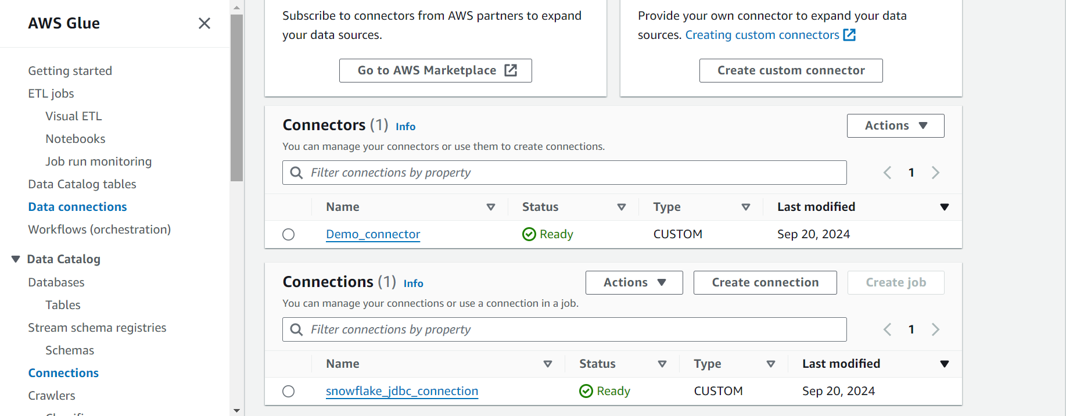1066x416 pixels.
Task: Click Create connection button
Action: (x=765, y=282)
